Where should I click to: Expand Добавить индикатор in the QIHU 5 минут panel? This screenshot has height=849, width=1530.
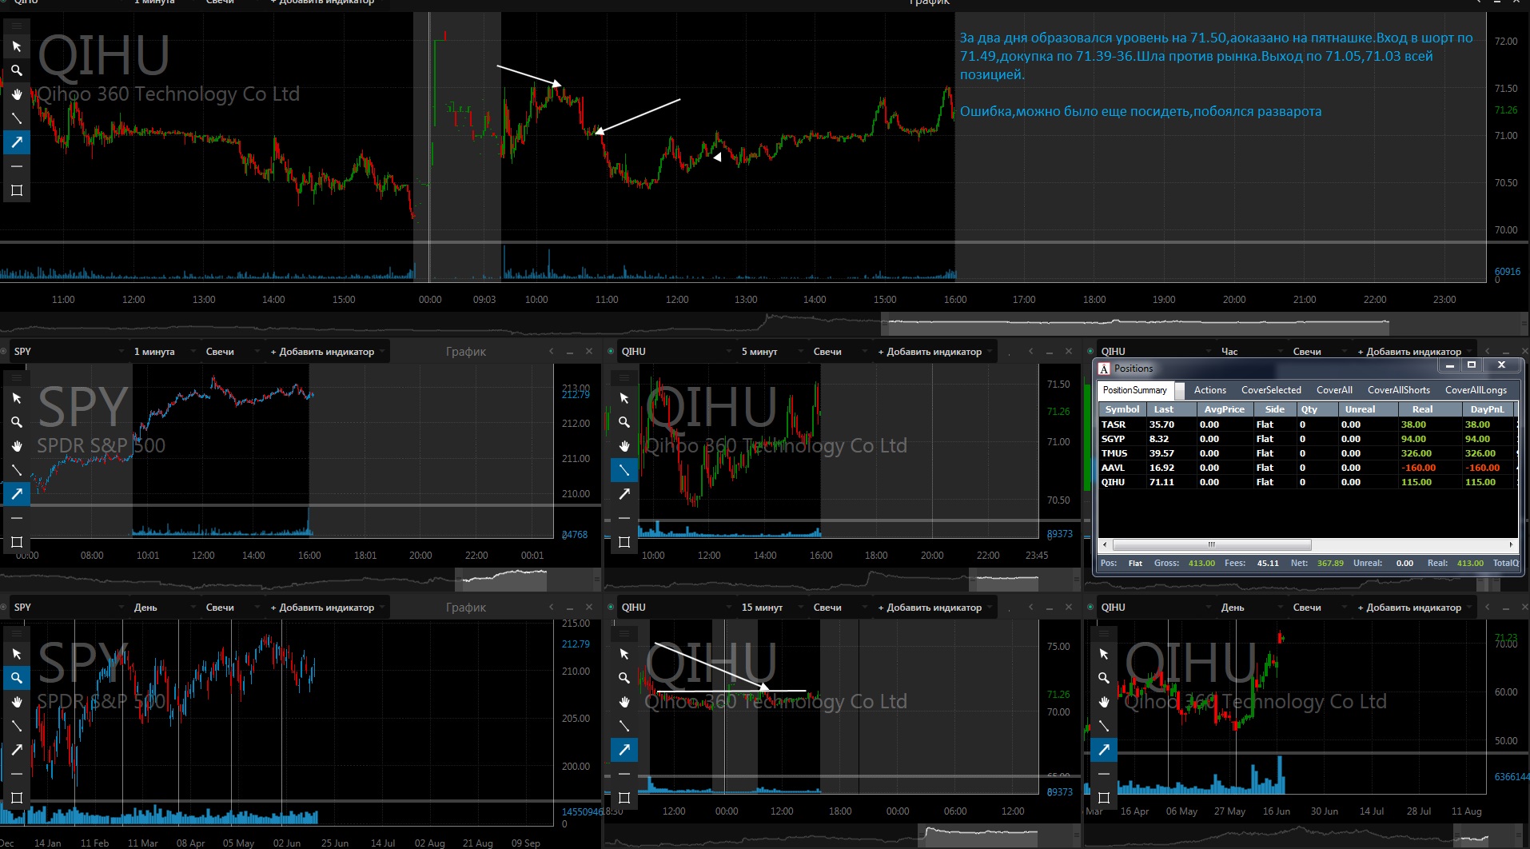click(934, 351)
